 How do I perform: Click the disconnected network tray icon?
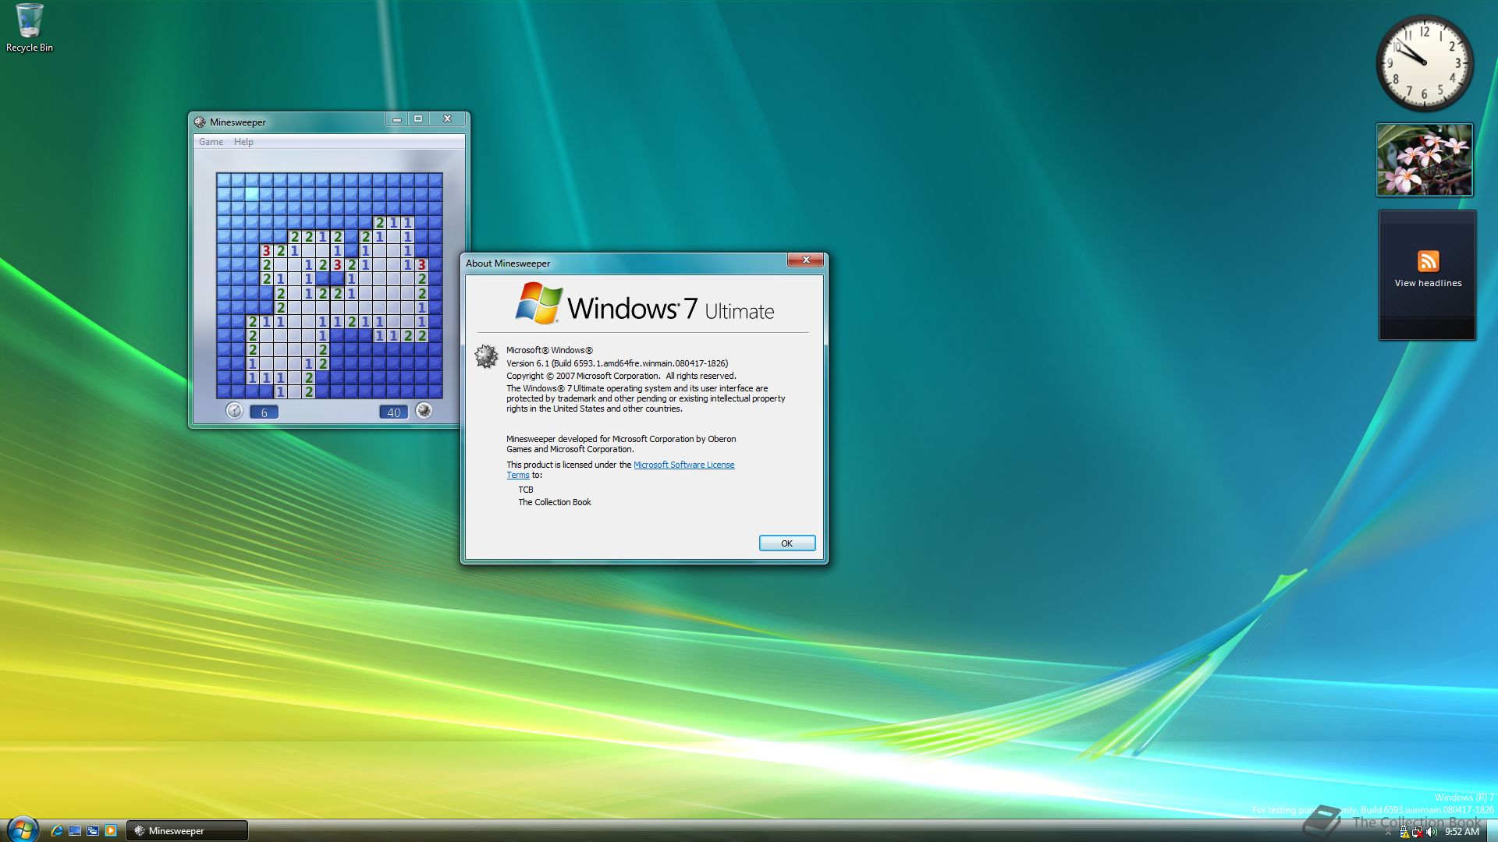(x=1417, y=832)
